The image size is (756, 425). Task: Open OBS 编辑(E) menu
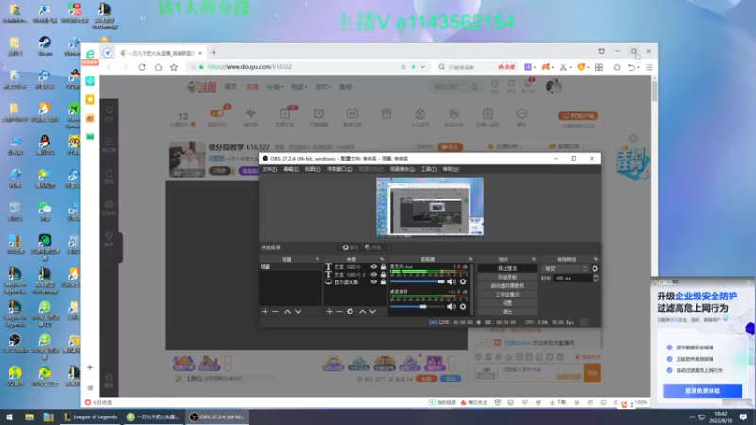[x=291, y=169]
